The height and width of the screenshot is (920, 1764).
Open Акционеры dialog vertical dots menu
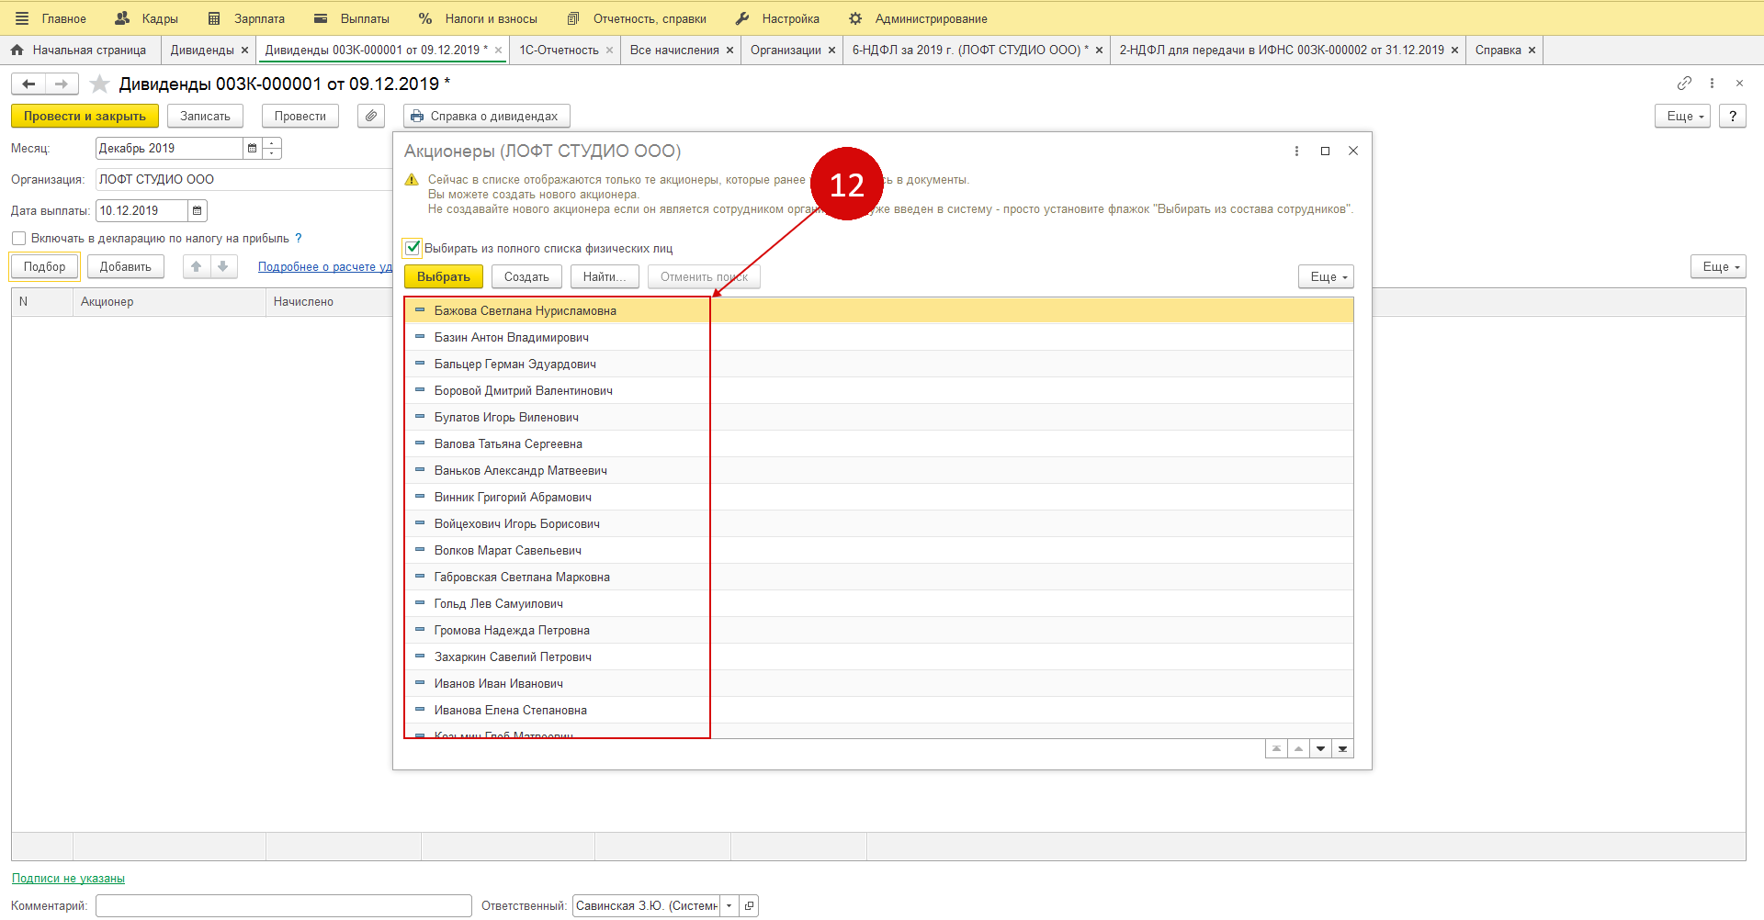point(1296,151)
